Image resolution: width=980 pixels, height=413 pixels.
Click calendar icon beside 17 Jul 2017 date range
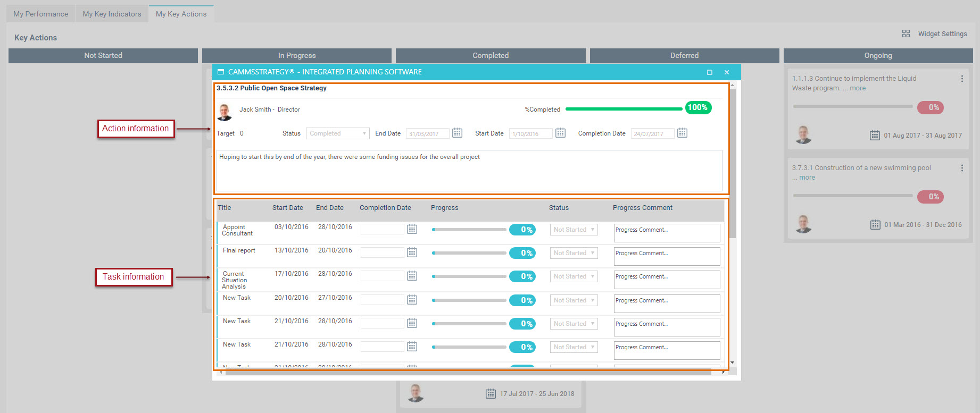[491, 394]
